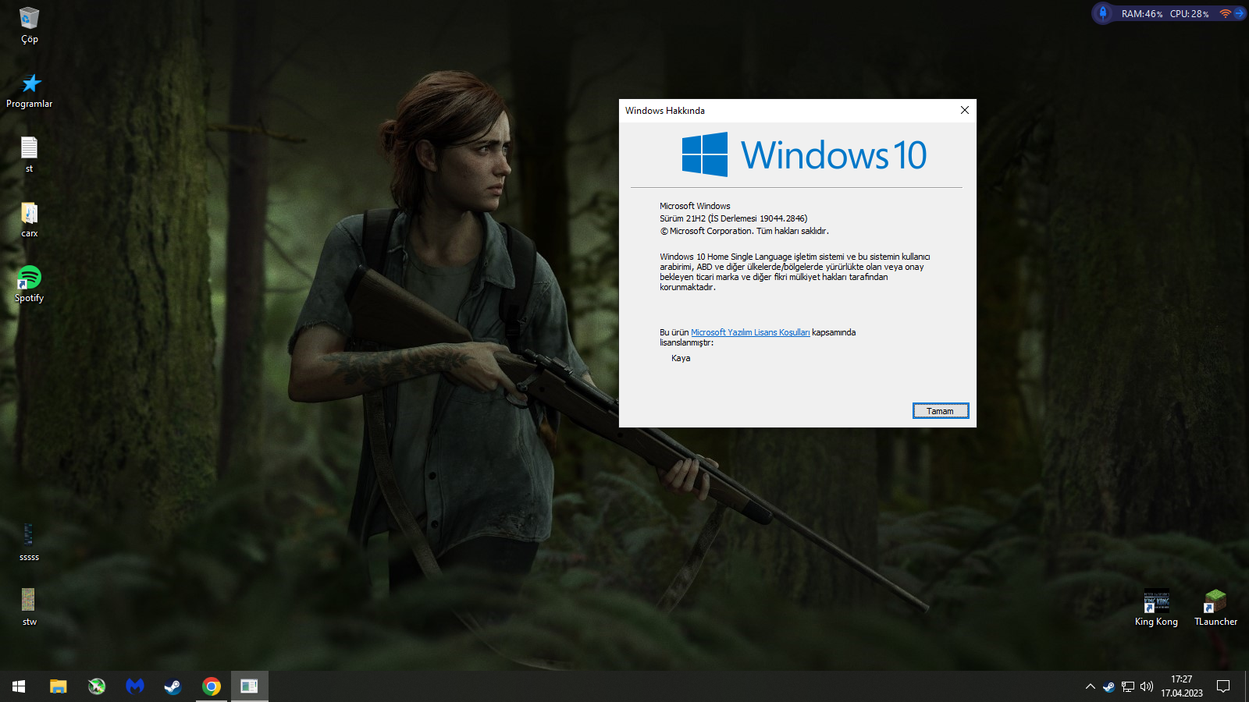Select the stw desktop file
Screen dimensions: 1249x702
tap(29, 607)
